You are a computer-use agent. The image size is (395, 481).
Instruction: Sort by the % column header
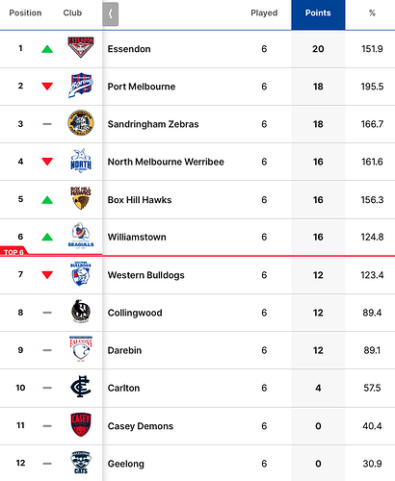click(372, 13)
